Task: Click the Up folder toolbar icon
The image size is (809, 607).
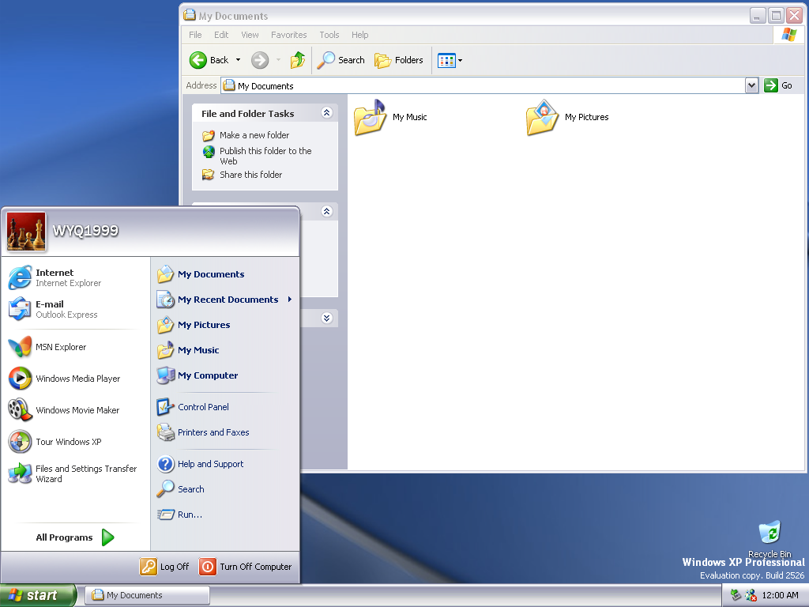Action: pyautogui.click(x=298, y=60)
